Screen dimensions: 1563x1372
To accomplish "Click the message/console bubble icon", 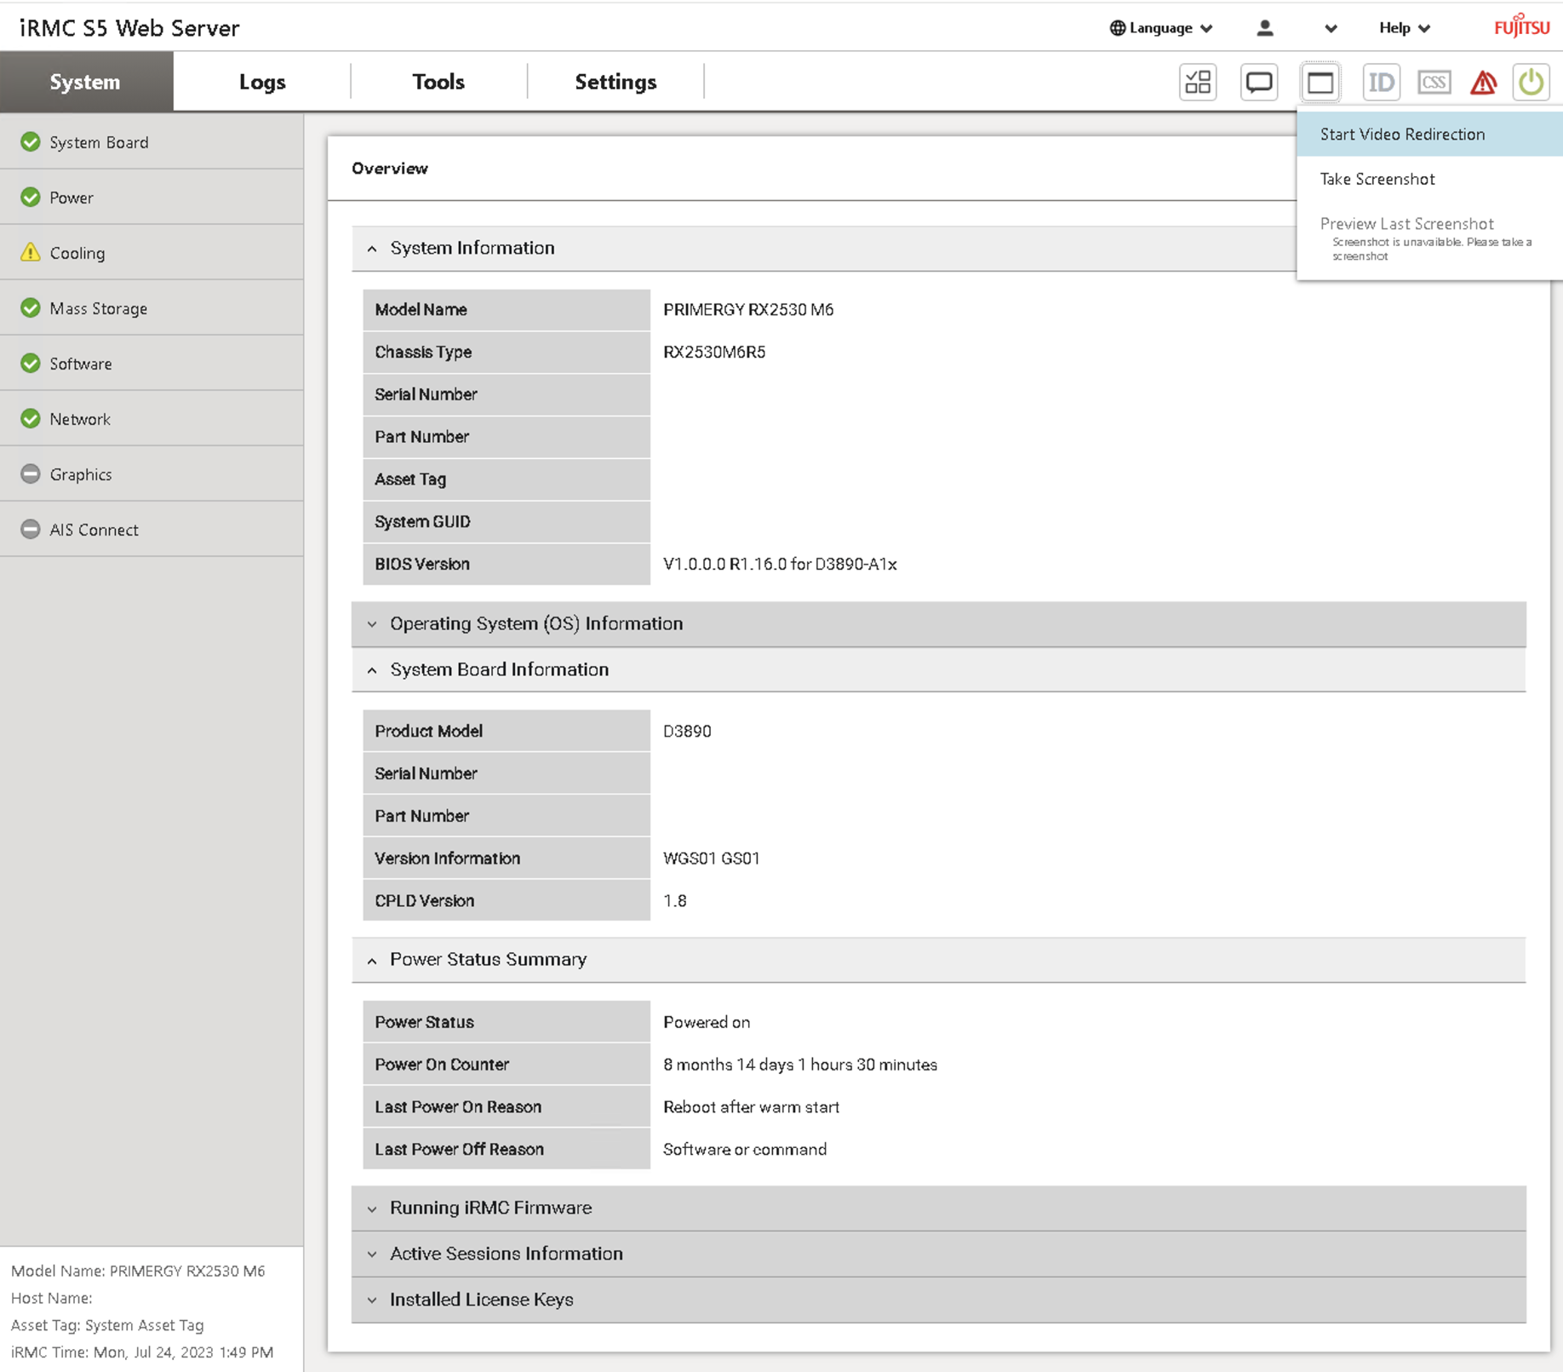I will tap(1259, 82).
